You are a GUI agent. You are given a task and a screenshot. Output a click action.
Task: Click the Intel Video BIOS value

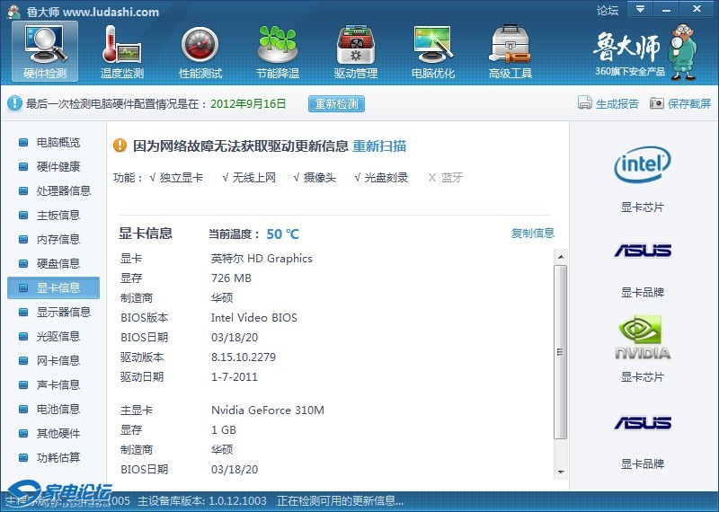click(254, 318)
